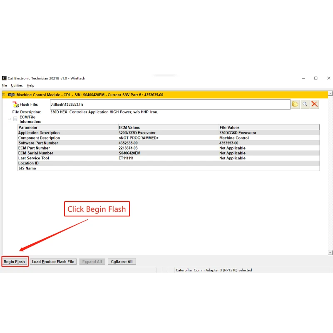Click the File Description label

tap(27, 112)
